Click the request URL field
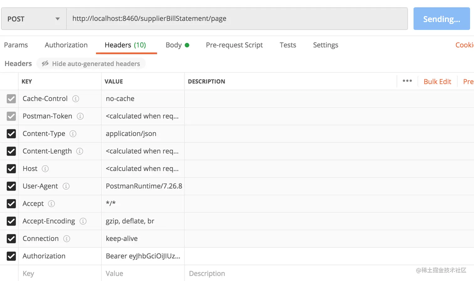The width and height of the screenshot is (474, 281). (237, 19)
